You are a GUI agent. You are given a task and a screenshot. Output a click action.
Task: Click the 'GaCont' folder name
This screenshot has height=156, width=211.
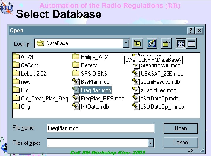point(30,65)
